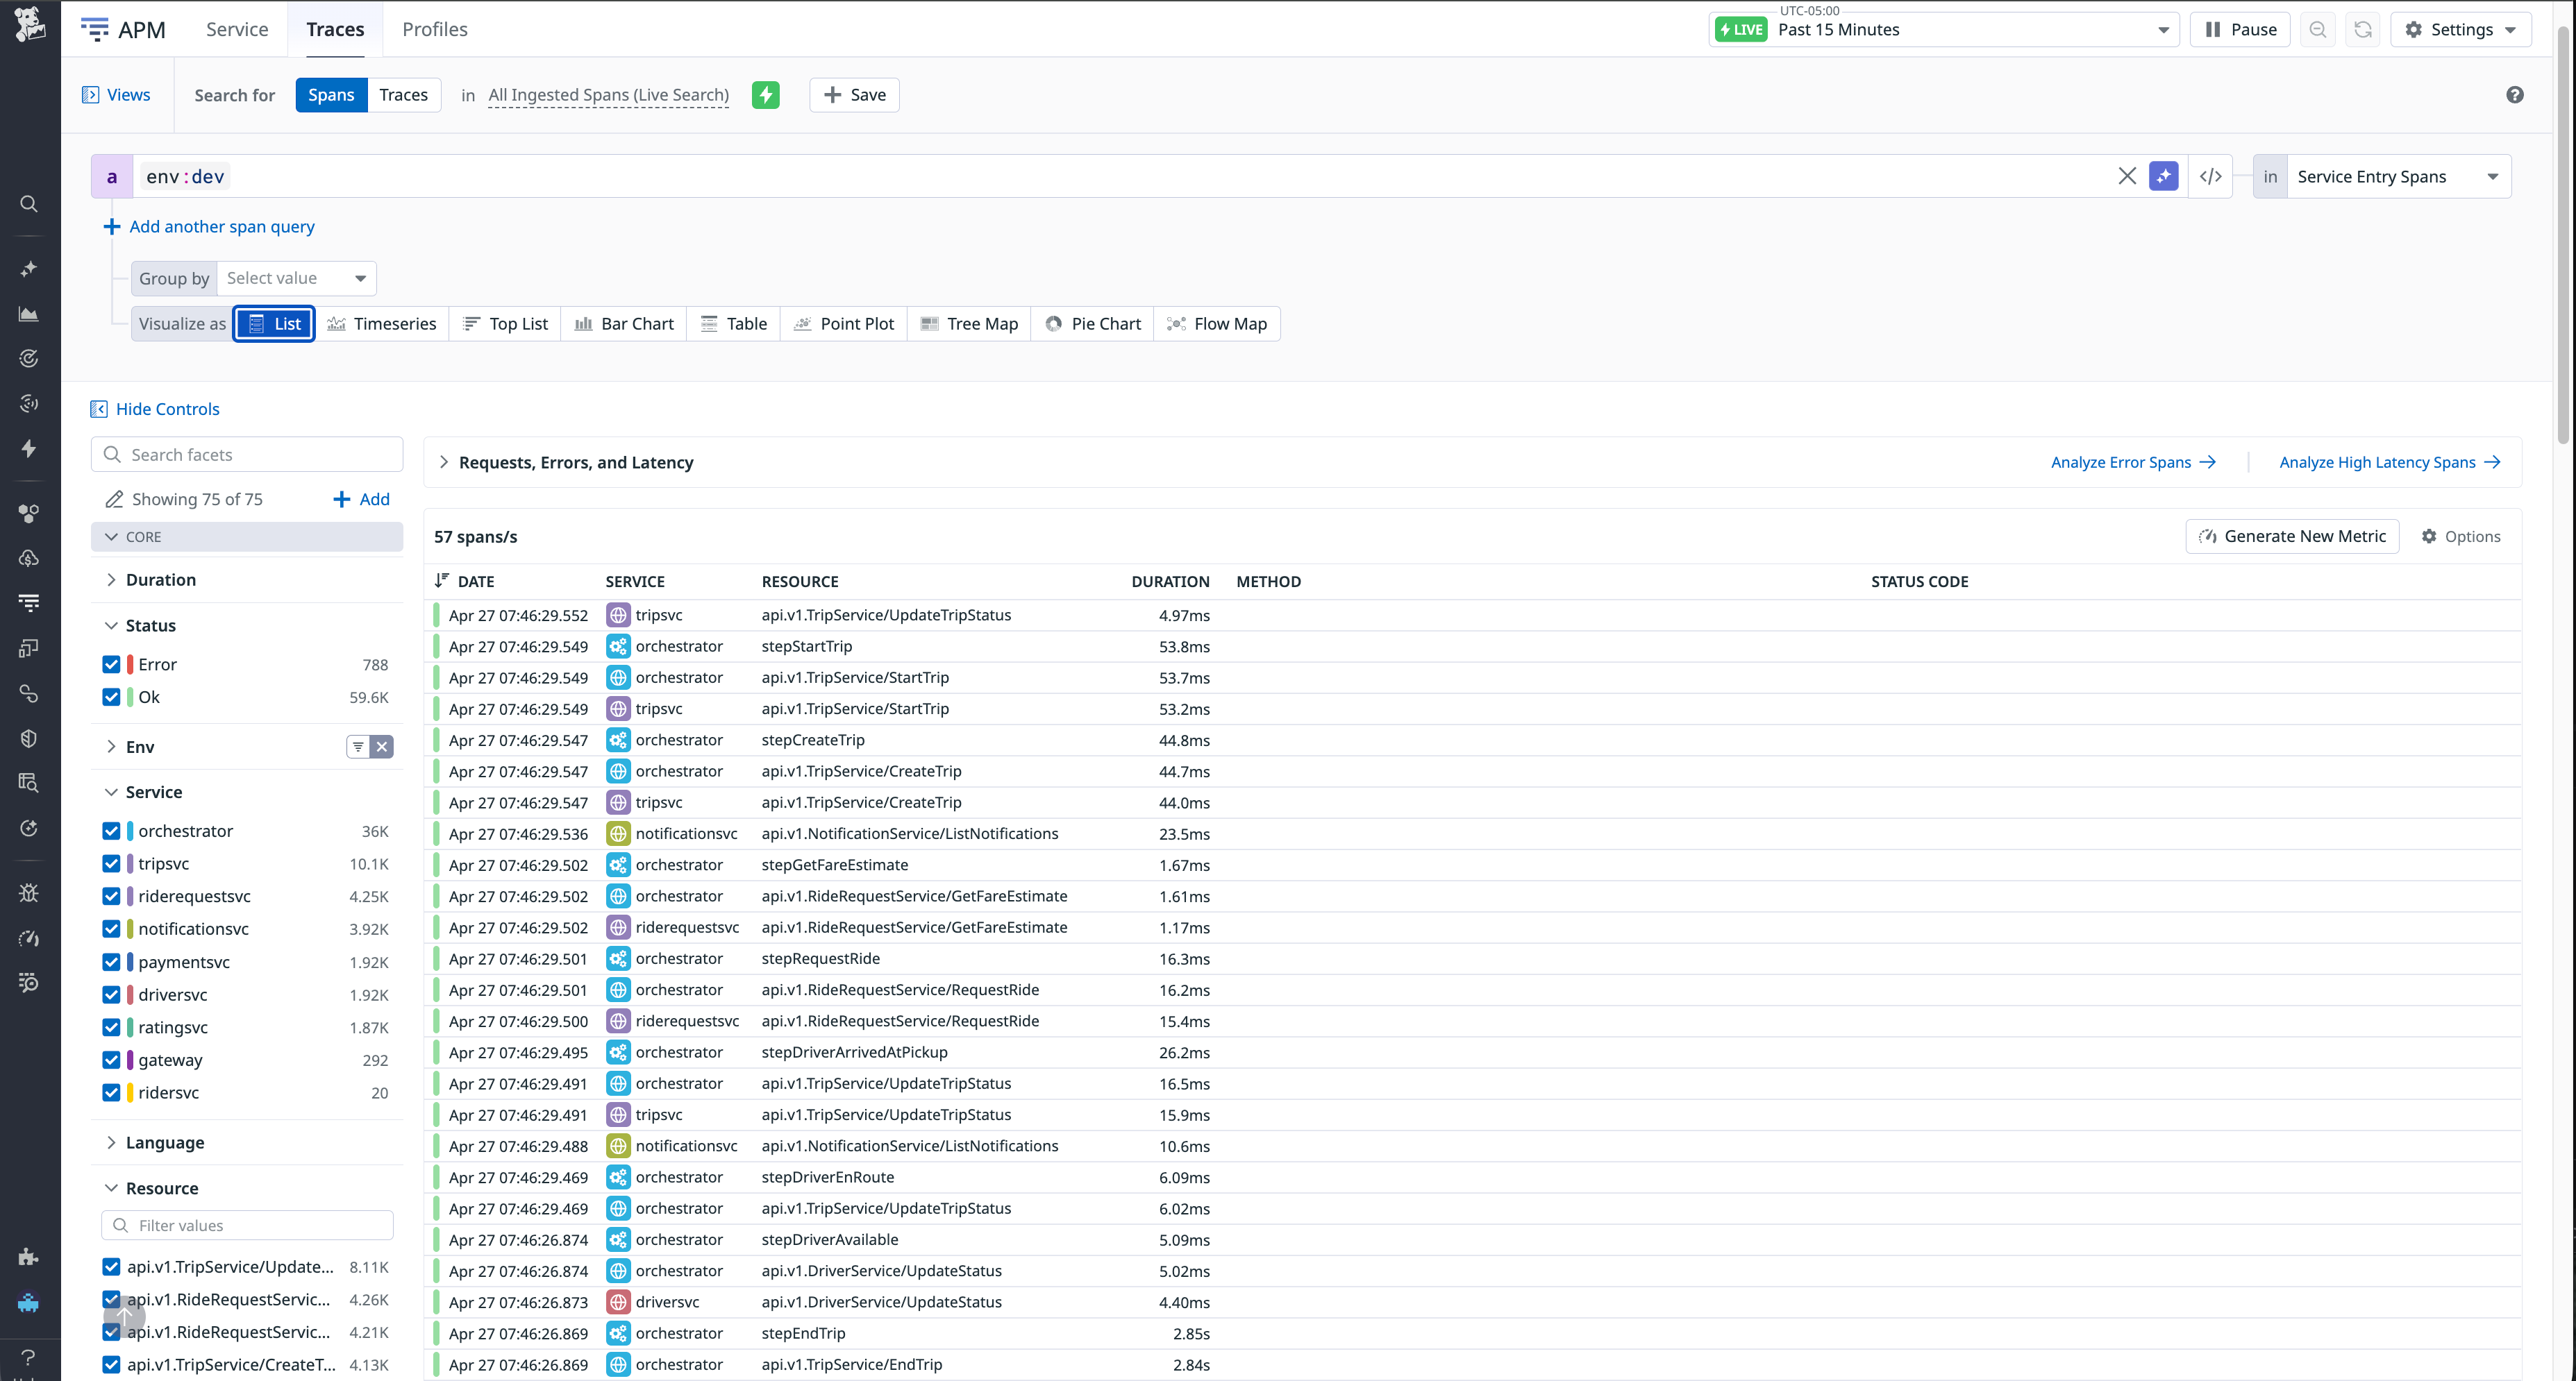Click the Save button
This screenshot has width=2576, height=1381.
855,95
